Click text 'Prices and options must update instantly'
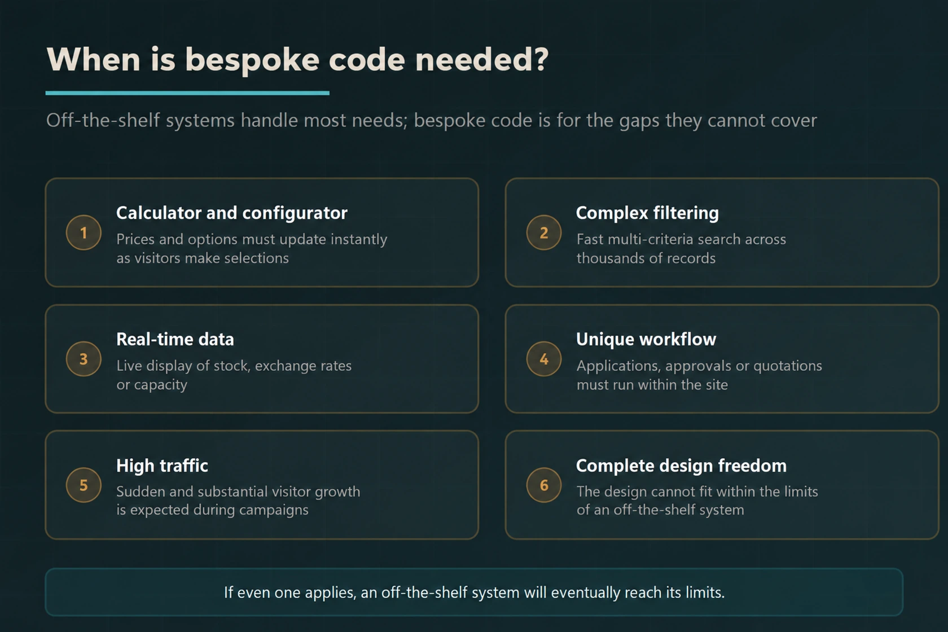 252,239
